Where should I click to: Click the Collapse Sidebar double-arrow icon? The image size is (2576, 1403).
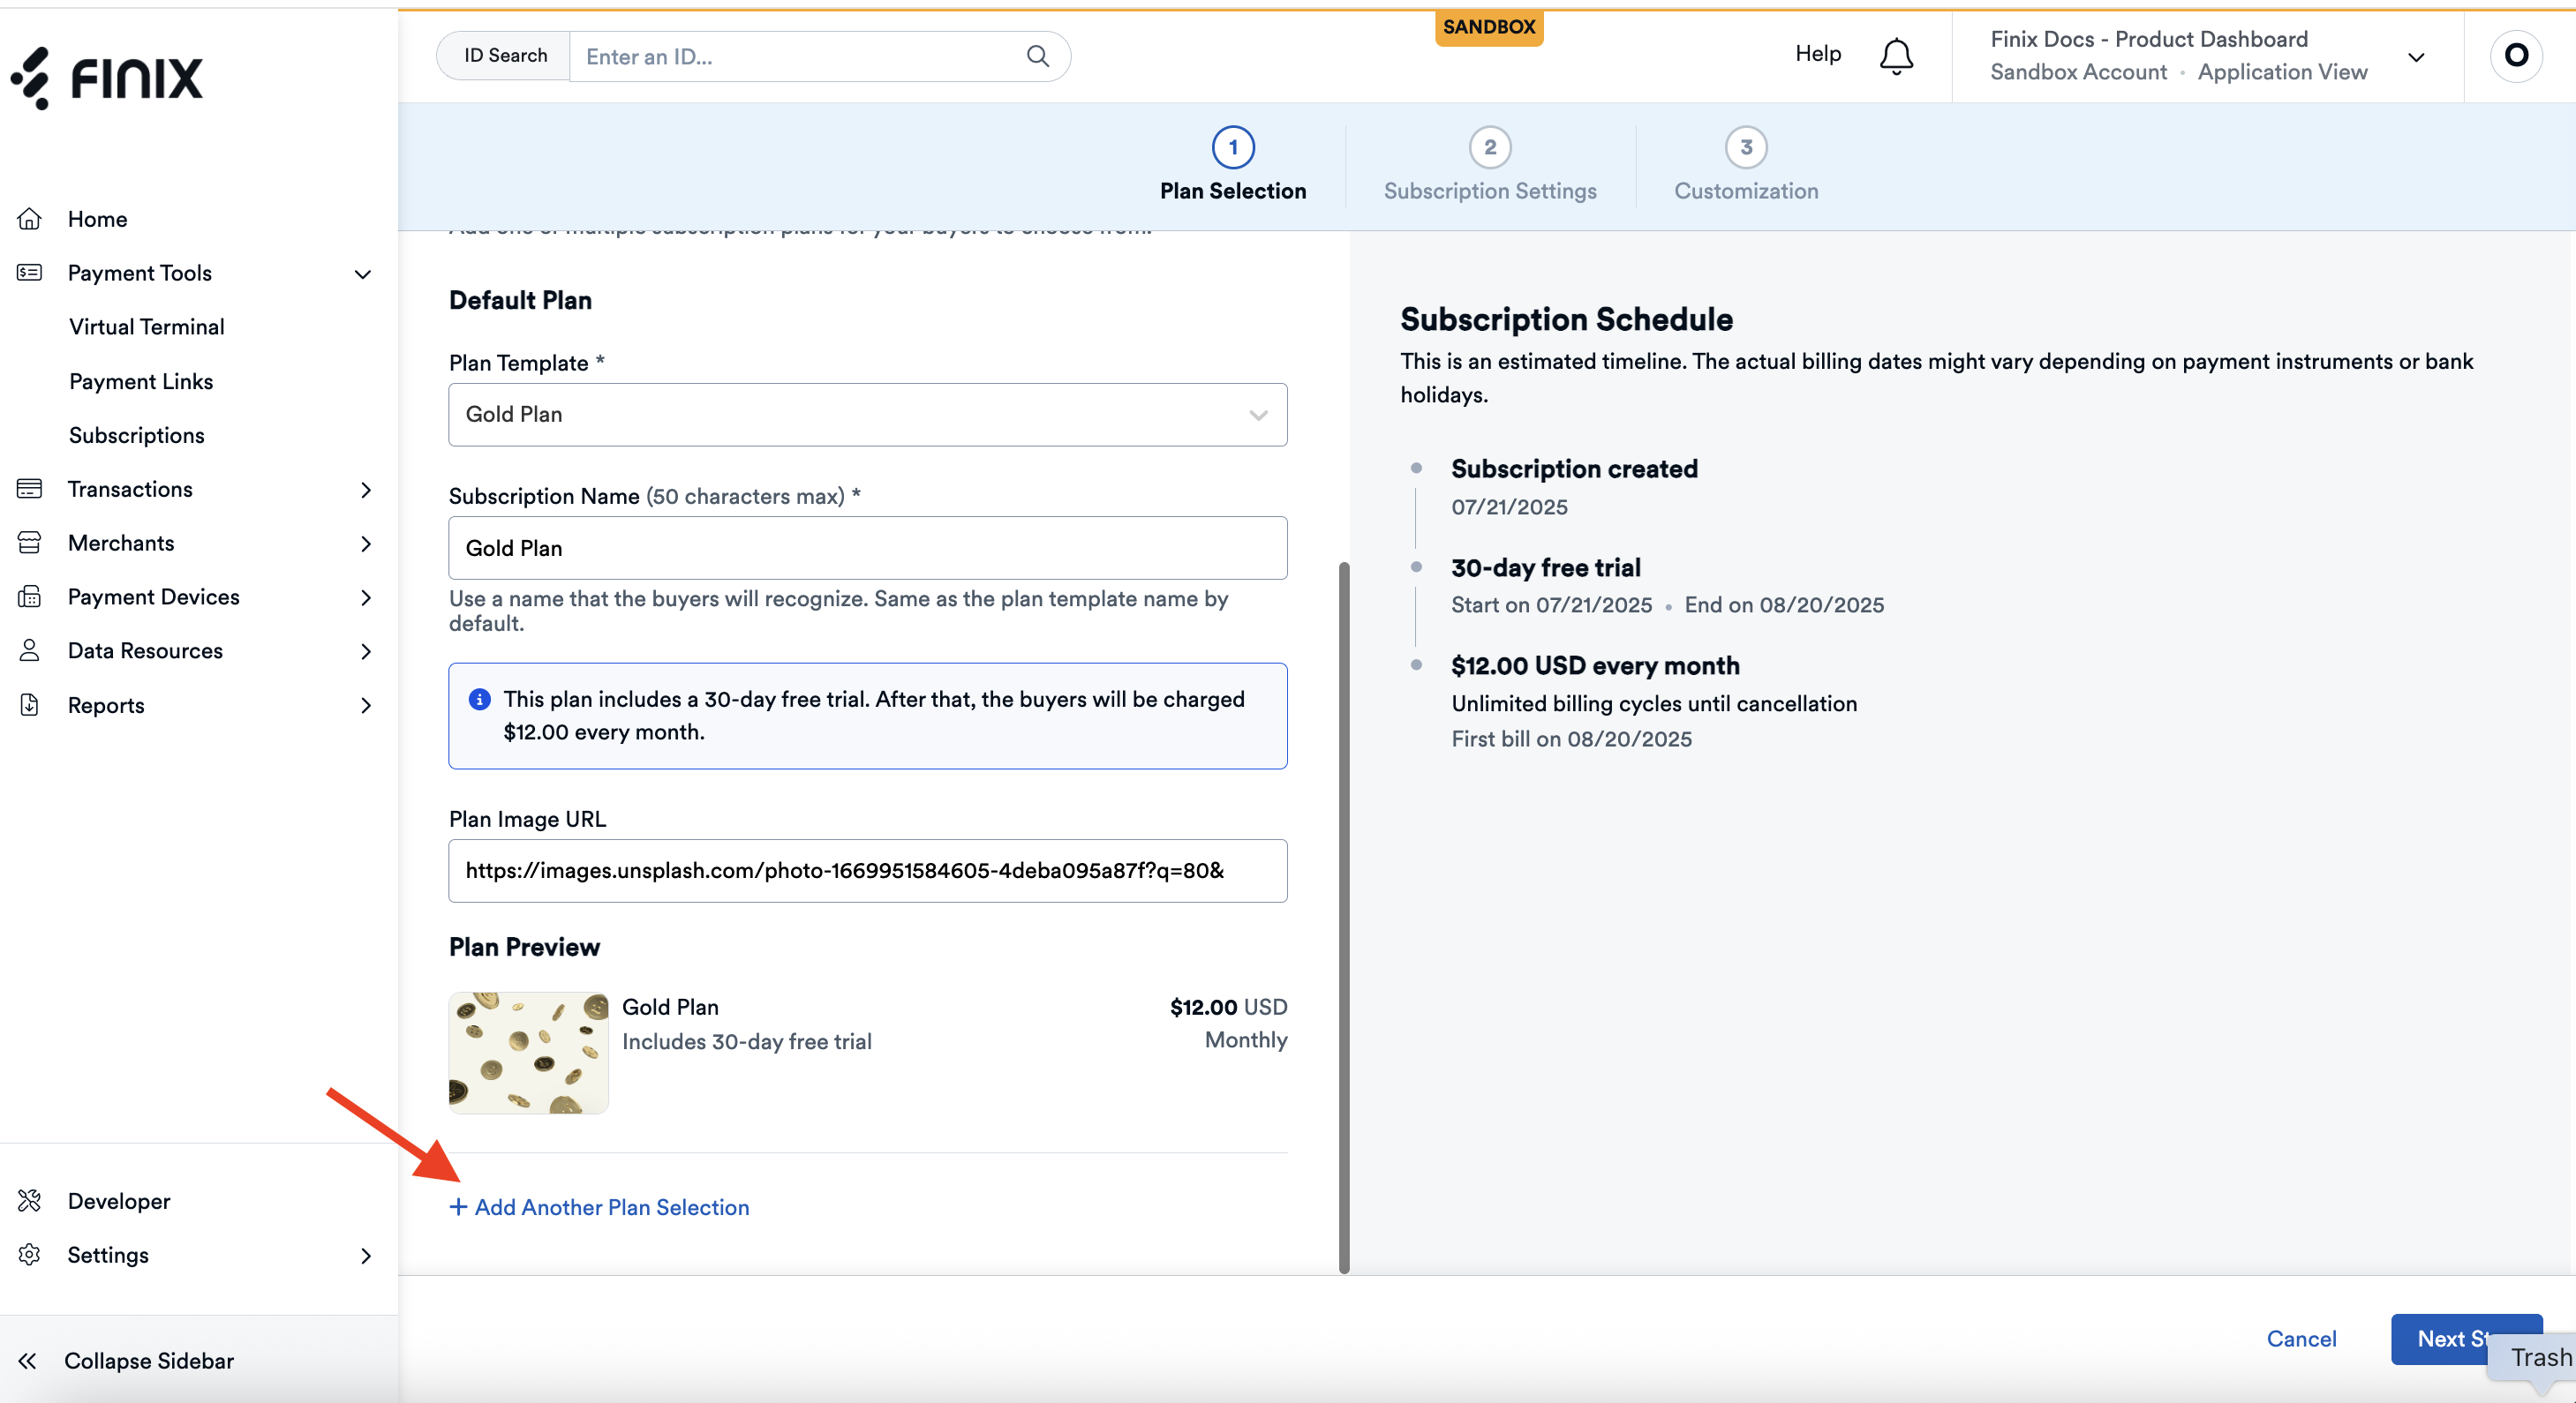click(x=28, y=1360)
